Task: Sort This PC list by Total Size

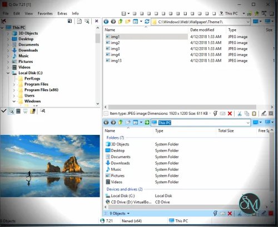Action: [x=226, y=130]
